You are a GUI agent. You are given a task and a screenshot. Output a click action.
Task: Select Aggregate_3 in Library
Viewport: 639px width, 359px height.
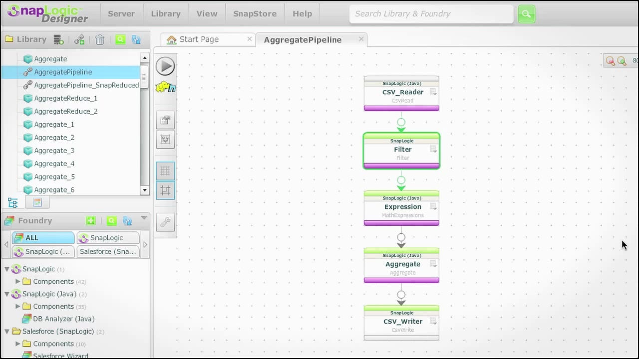click(x=54, y=151)
